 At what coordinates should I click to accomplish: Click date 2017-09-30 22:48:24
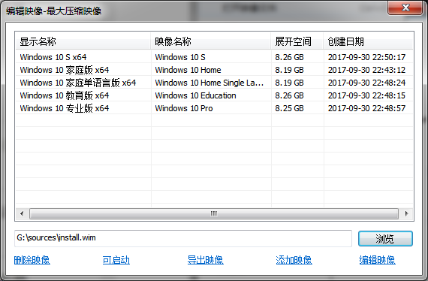[366, 83]
